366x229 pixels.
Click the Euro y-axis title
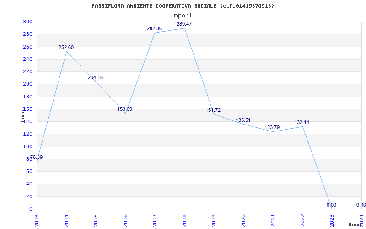point(22,116)
